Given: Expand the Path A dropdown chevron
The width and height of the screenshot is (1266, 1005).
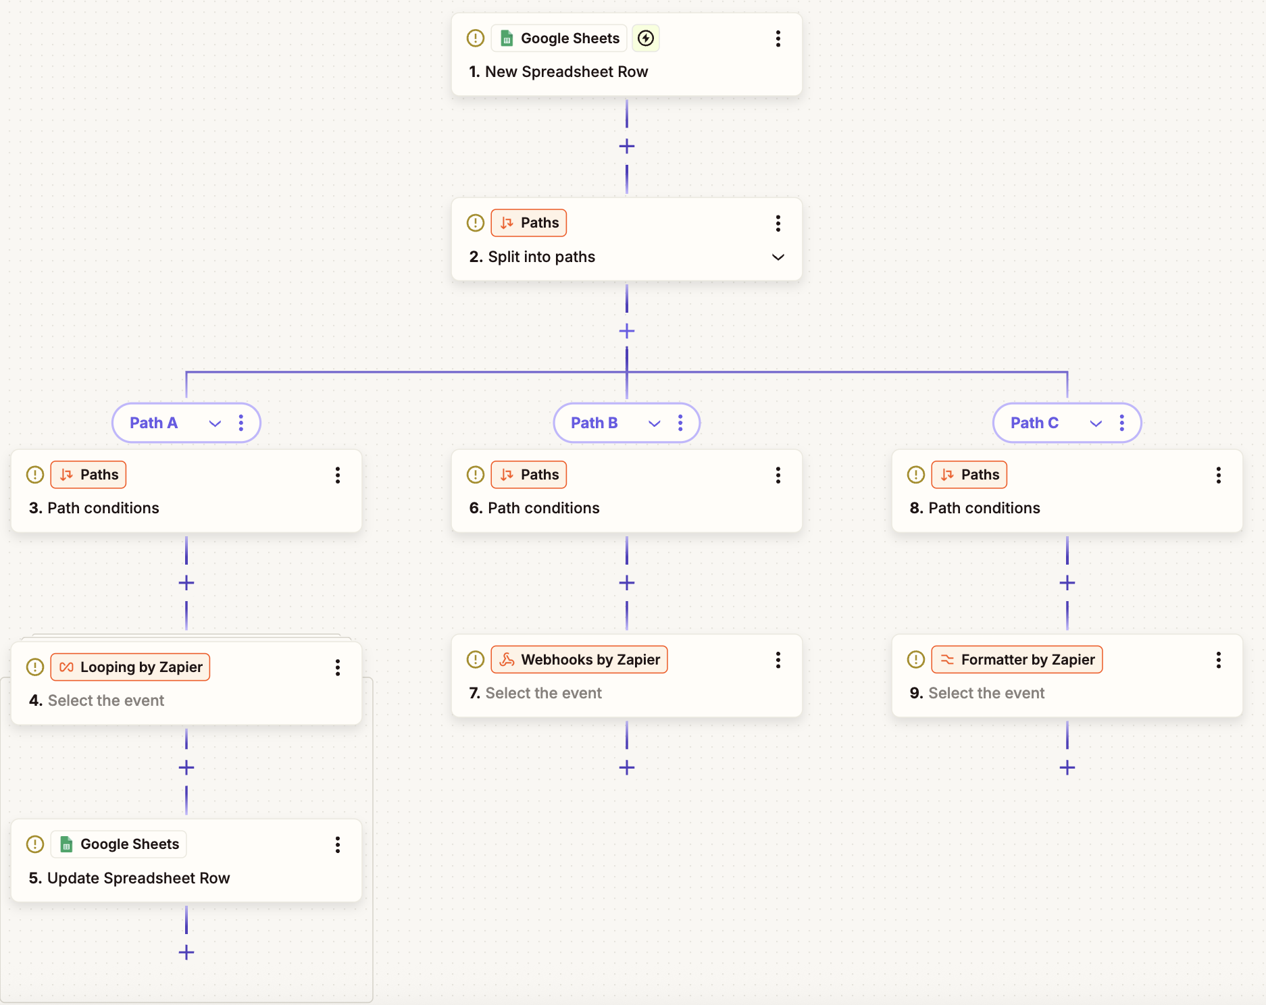Looking at the screenshot, I should (215, 423).
